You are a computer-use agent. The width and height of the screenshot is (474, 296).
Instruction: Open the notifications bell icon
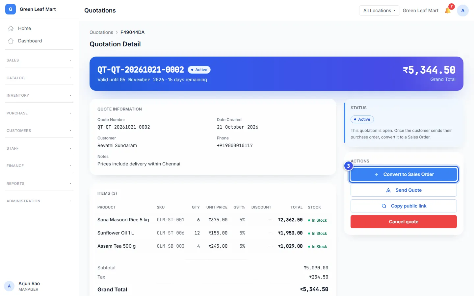[x=448, y=11]
